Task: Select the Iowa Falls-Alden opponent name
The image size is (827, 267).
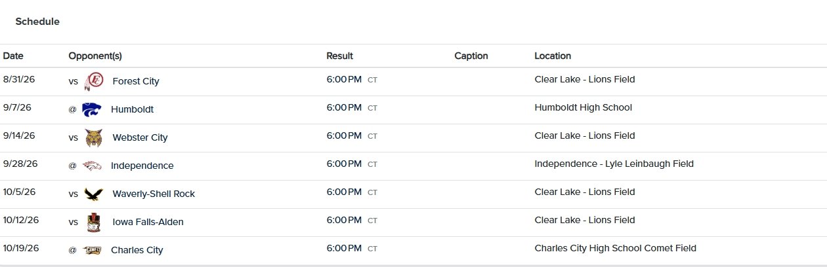Action: (x=148, y=222)
